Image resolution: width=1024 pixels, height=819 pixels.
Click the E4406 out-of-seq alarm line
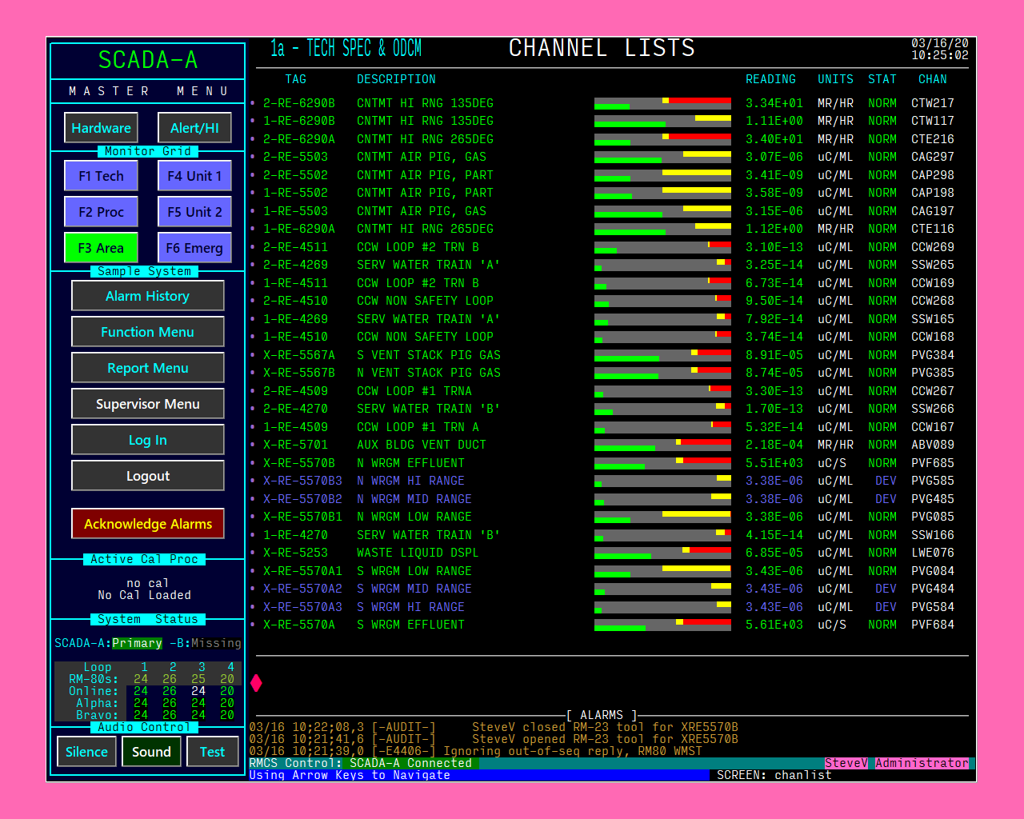(x=475, y=751)
